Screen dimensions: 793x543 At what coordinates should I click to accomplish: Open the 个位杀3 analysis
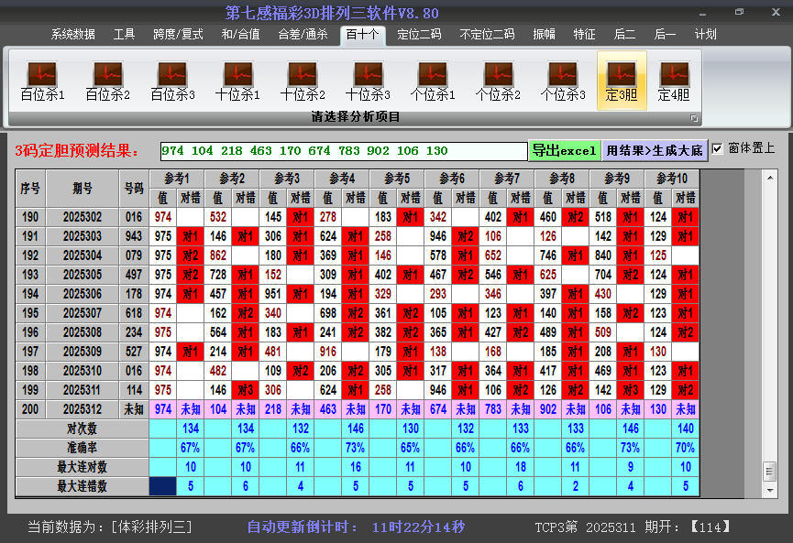point(563,81)
